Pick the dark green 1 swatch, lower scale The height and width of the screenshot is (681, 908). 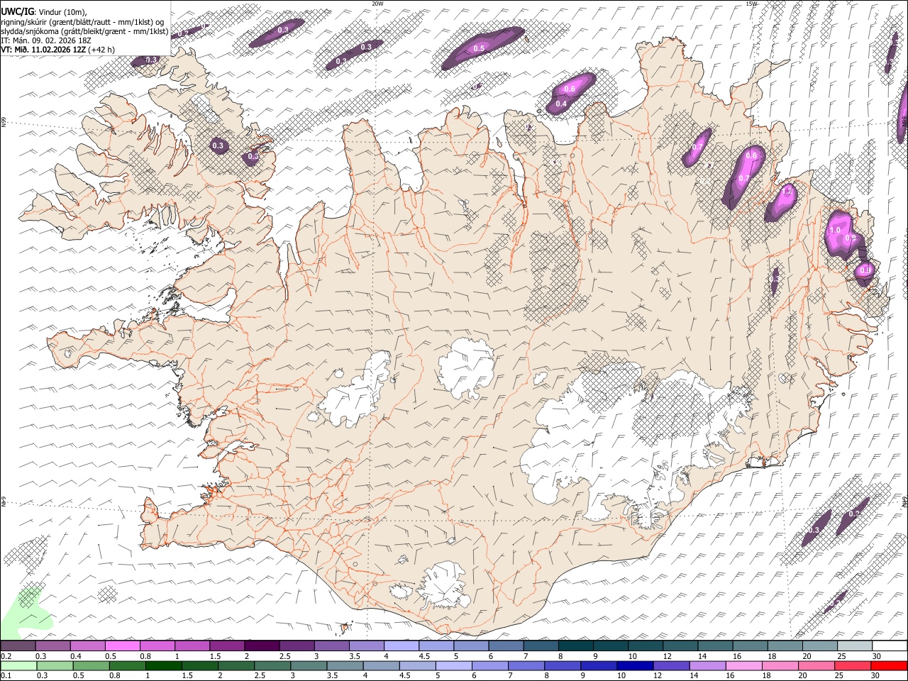click(163, 665)
